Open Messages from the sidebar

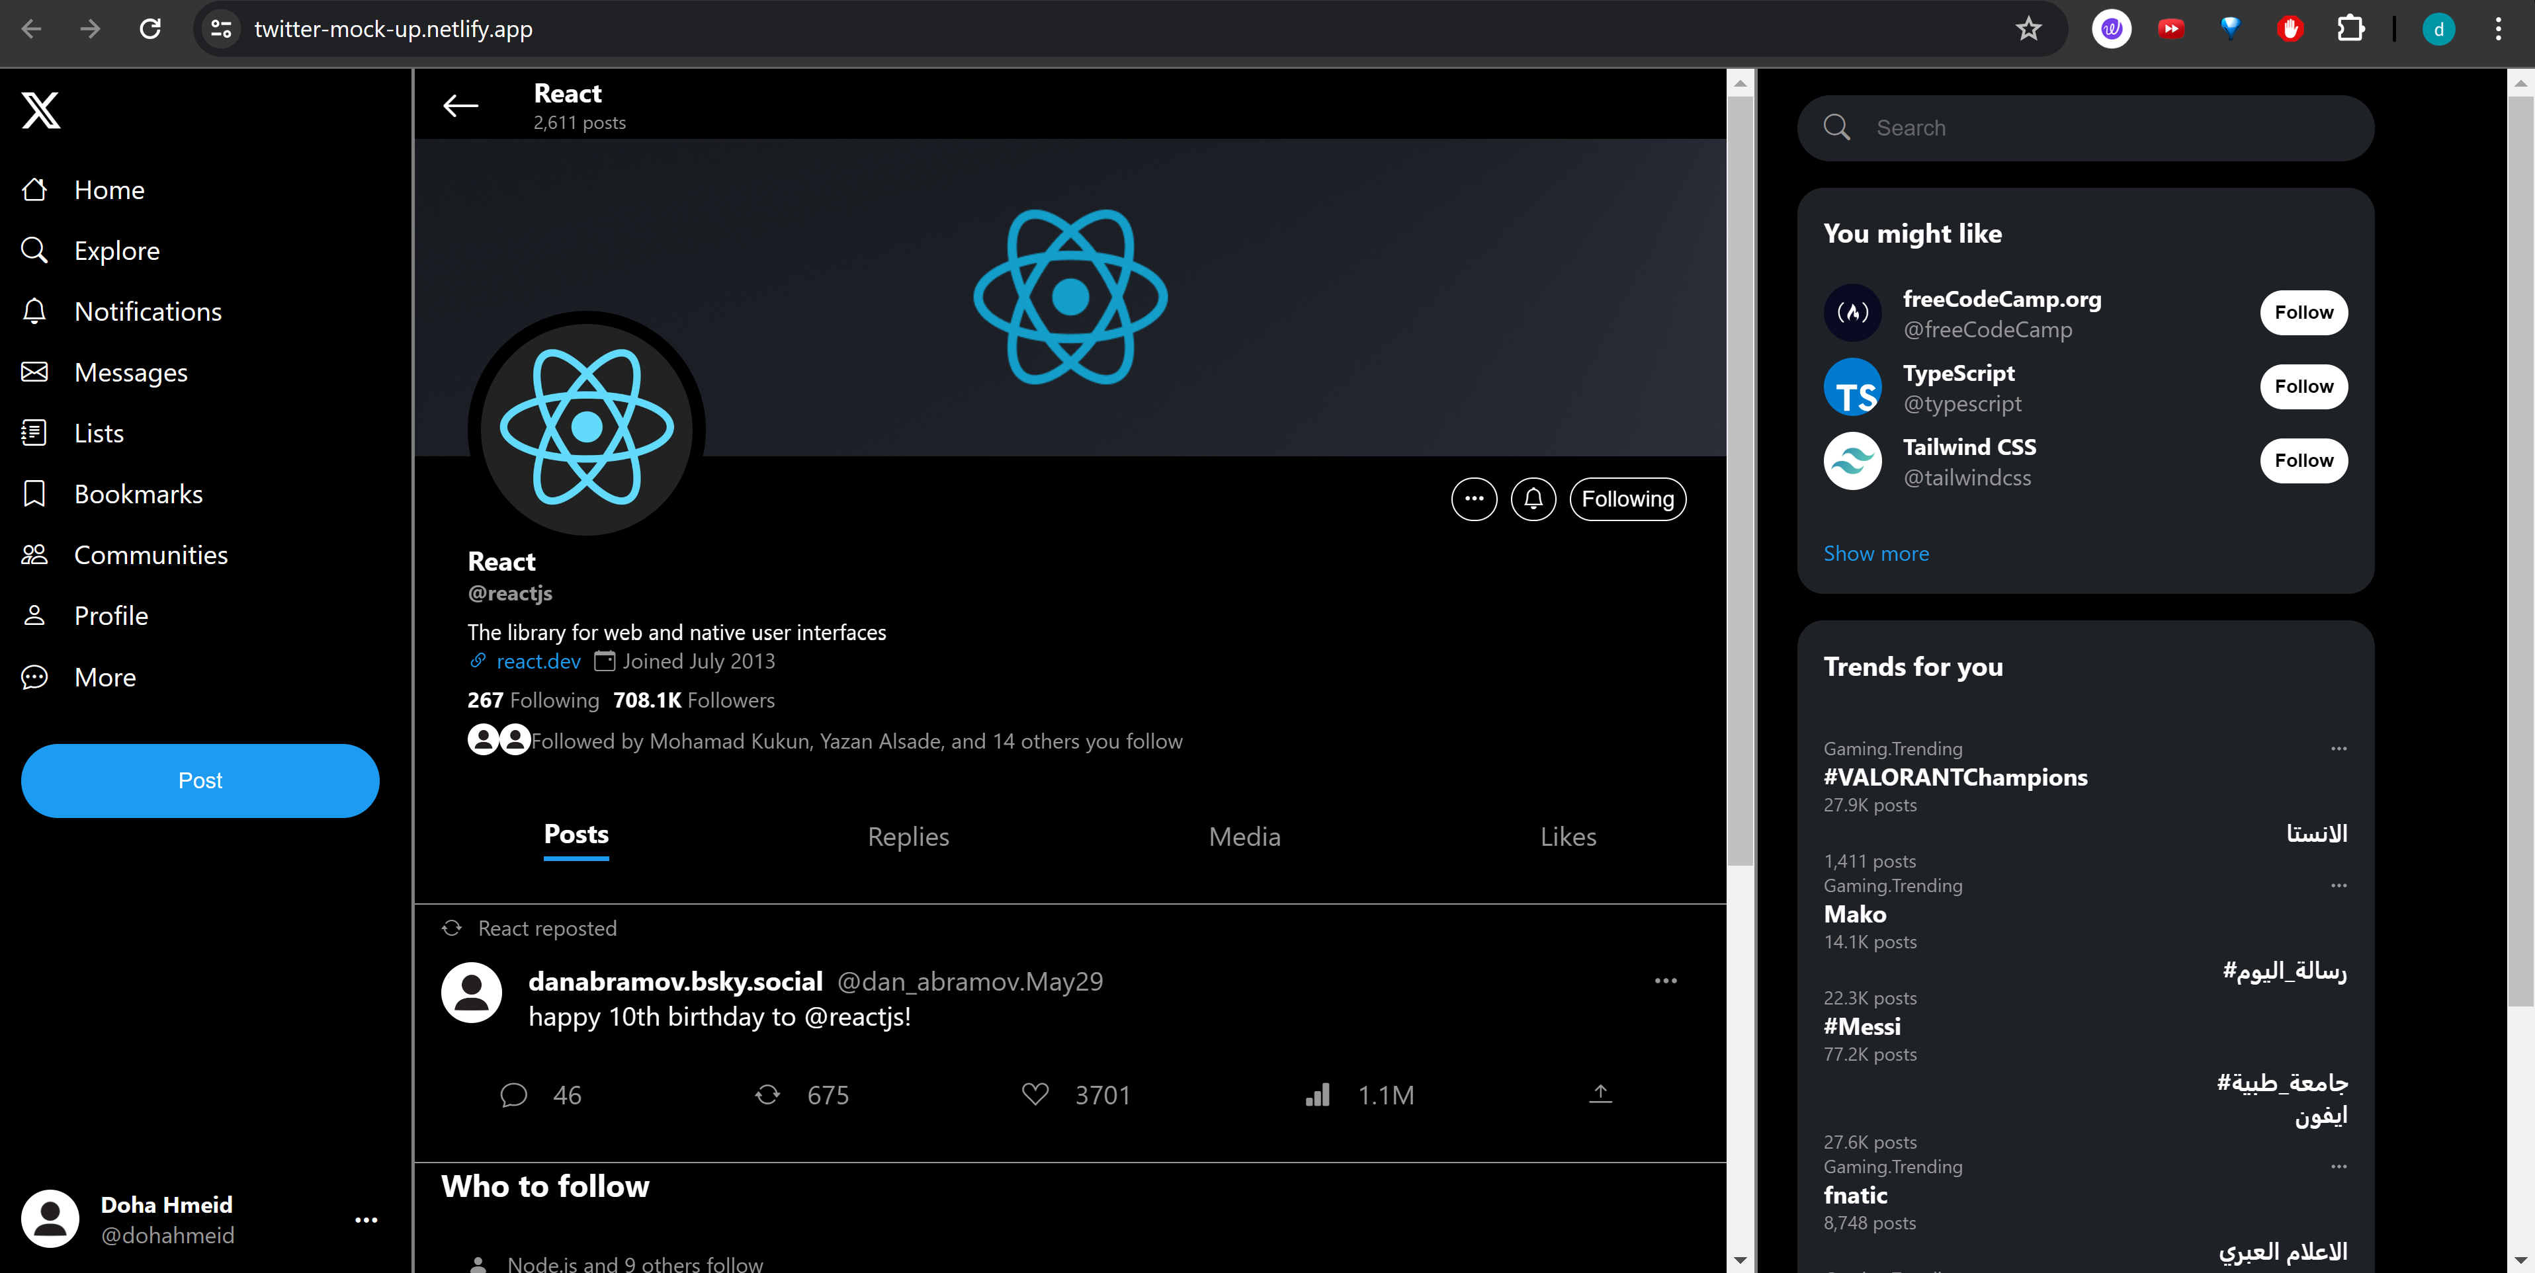tap(131, 372)
